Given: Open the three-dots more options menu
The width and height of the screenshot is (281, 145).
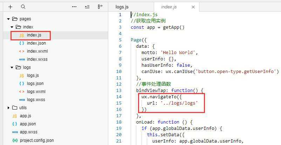Looking at the screenshot, I should (x=74, y=7).
